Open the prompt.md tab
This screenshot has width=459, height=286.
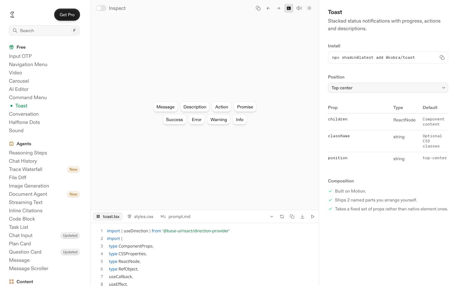click(175, 217)
